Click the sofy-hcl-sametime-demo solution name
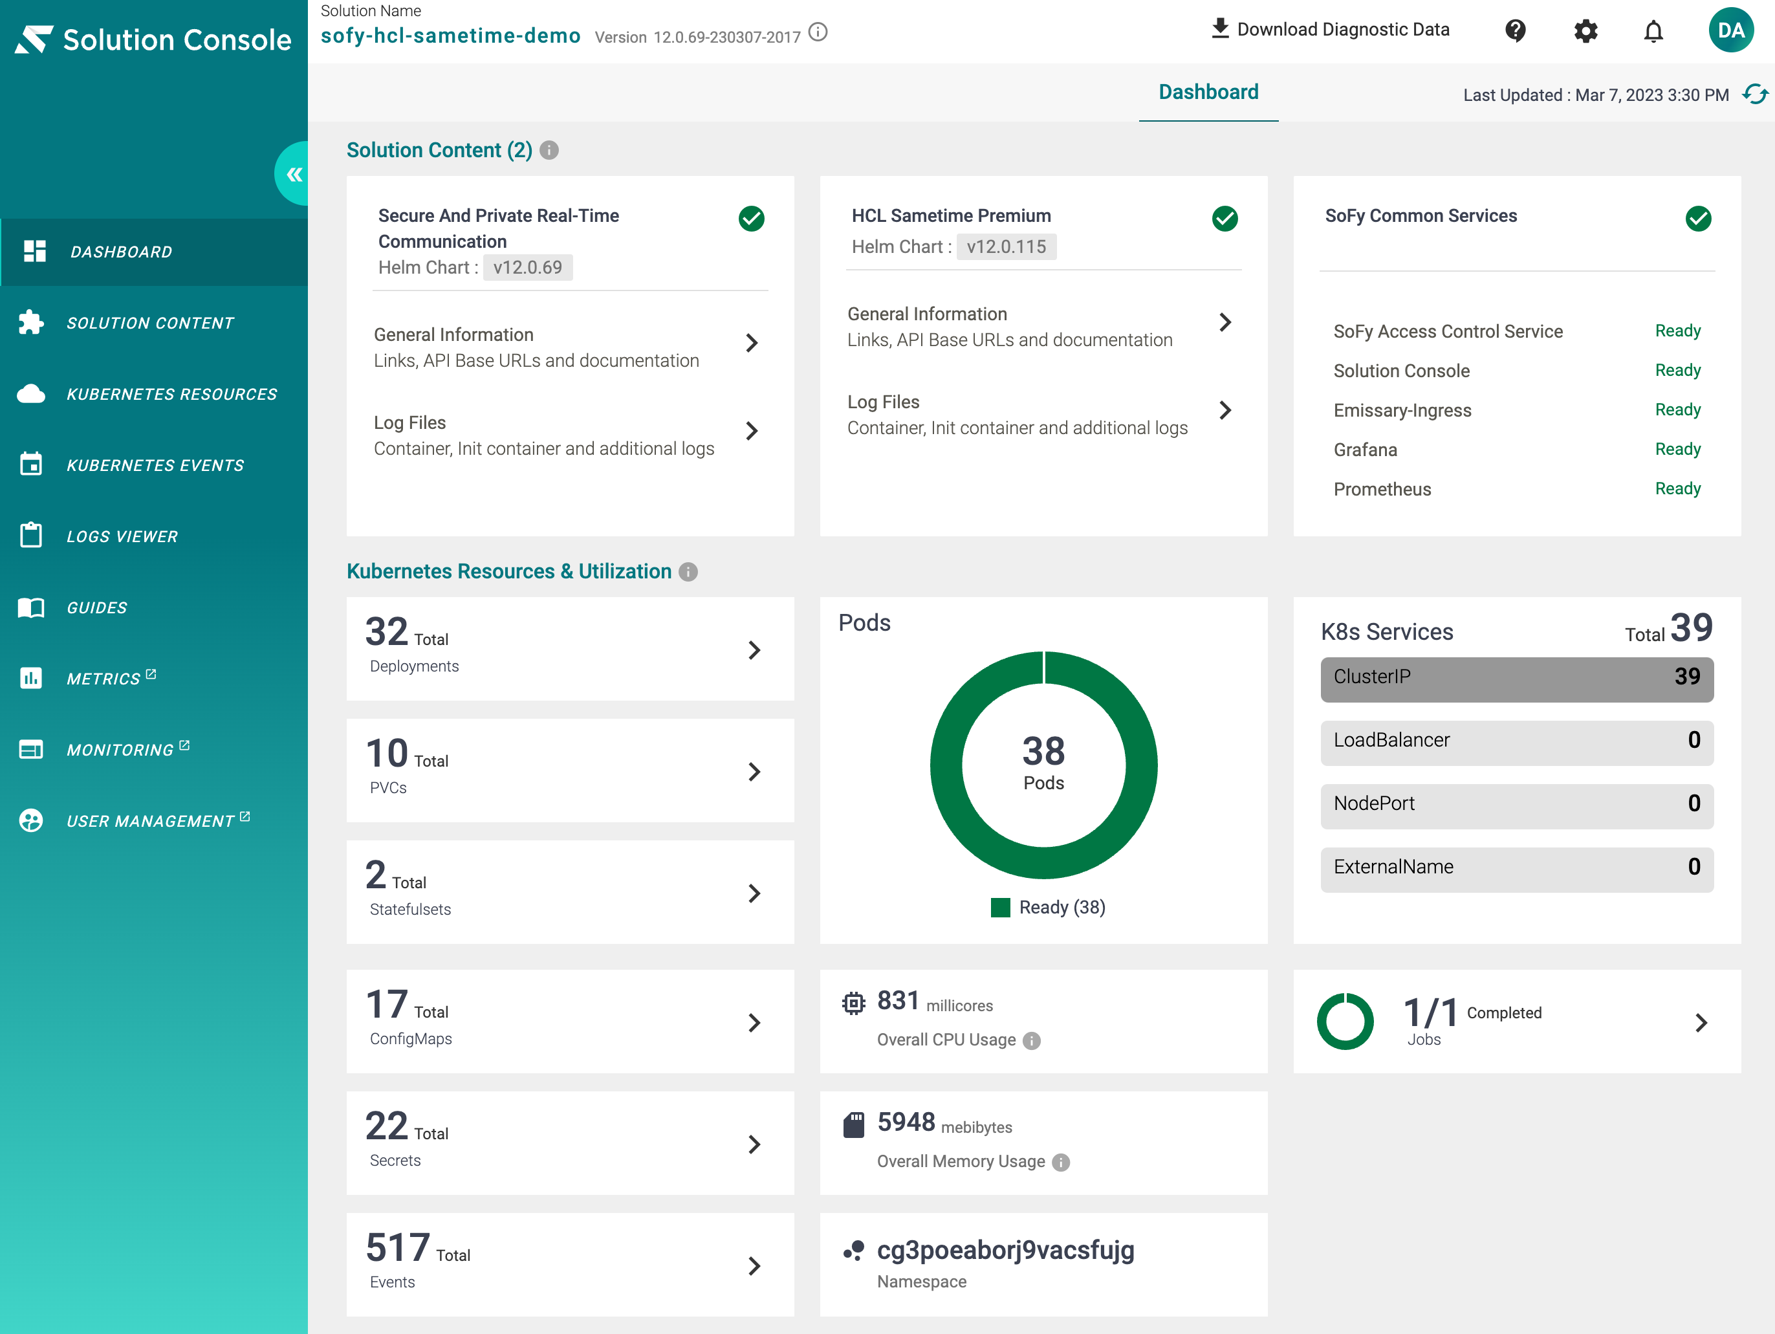 [450, 36]
